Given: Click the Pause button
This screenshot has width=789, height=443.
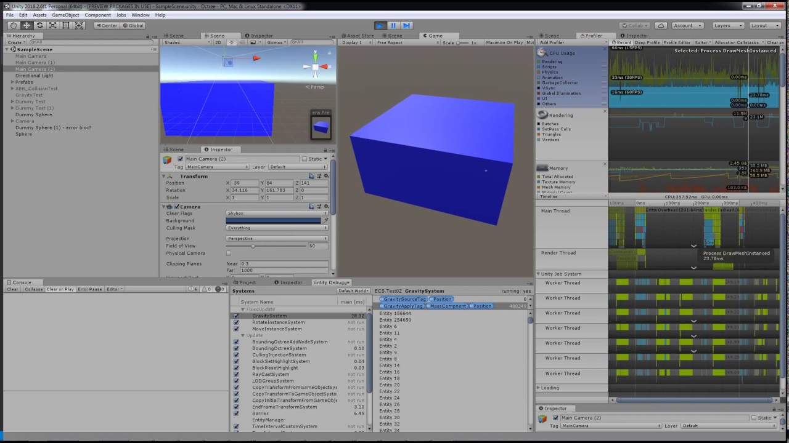Looking at the screenshot, I should (393, 25).
